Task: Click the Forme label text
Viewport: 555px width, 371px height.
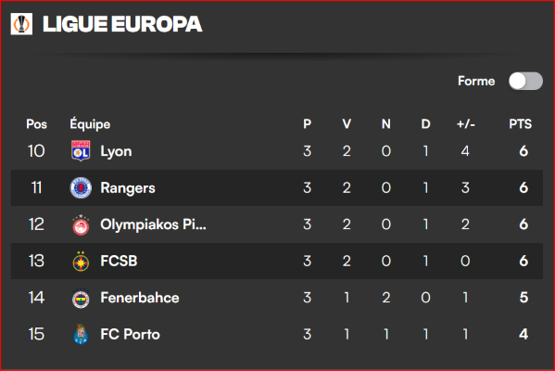Action: (476, 81)
